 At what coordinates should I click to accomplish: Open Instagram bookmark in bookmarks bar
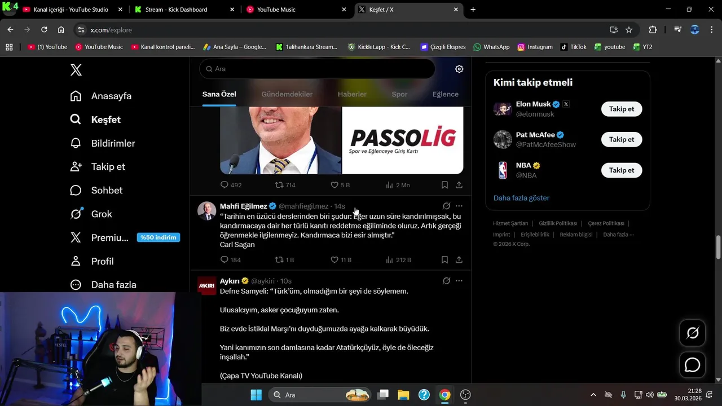click(x=535, y=47)
